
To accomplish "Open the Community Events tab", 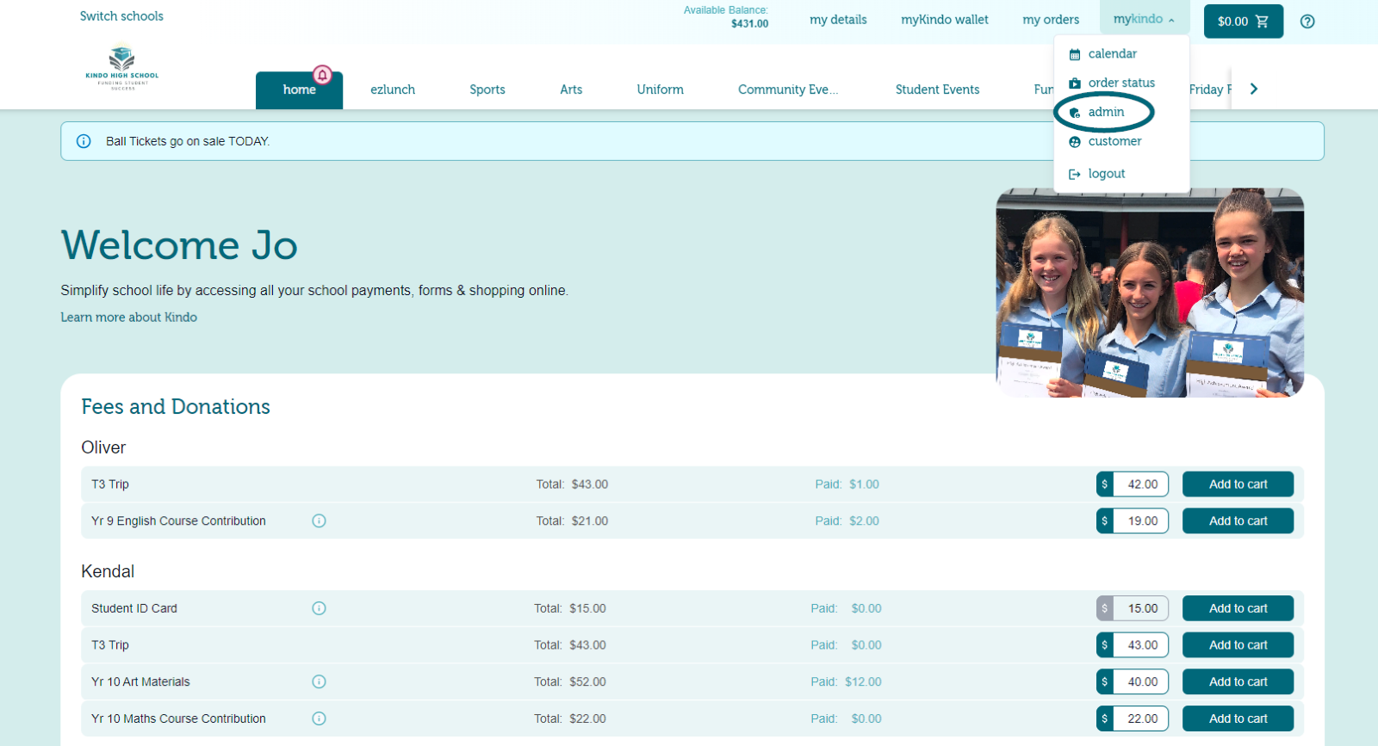I will [788, 89].
